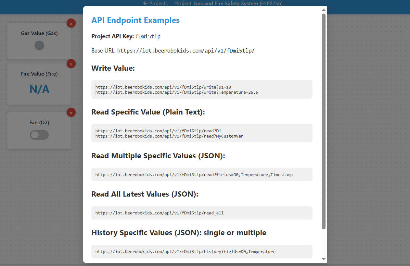Click the Write Value heading
This screenshot has height=266, width=410.
pos(113,68)
